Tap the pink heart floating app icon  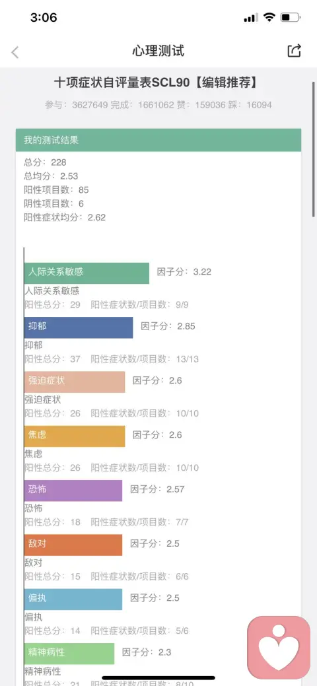pos(279,647)
